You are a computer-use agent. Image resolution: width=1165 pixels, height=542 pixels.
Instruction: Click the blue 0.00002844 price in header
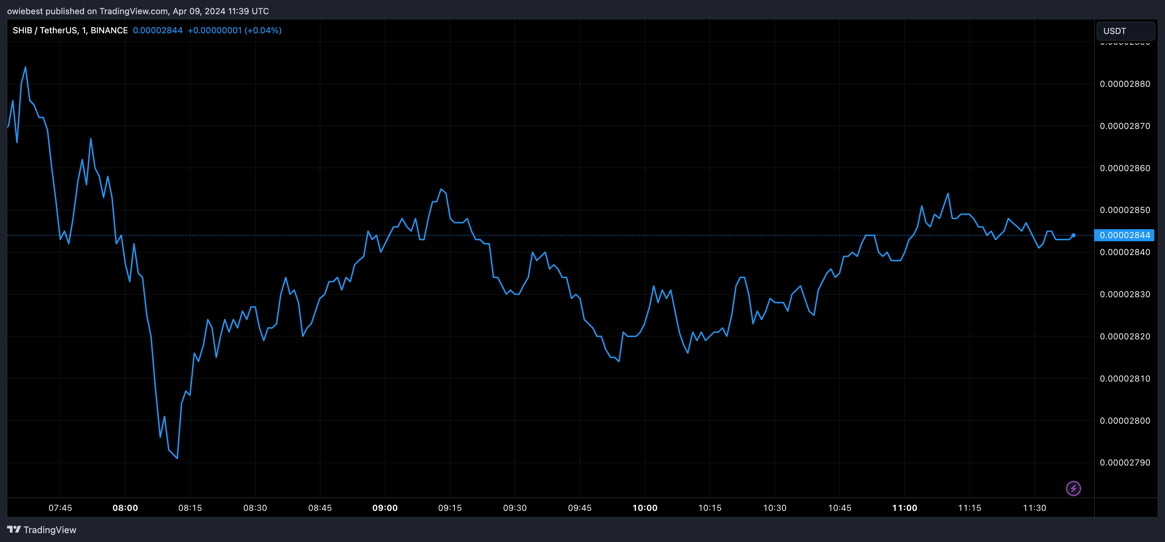158,30
